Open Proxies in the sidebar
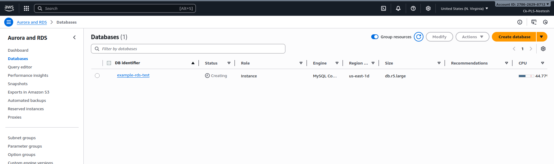This screenshot has width=554, height=164. [15, 117]
